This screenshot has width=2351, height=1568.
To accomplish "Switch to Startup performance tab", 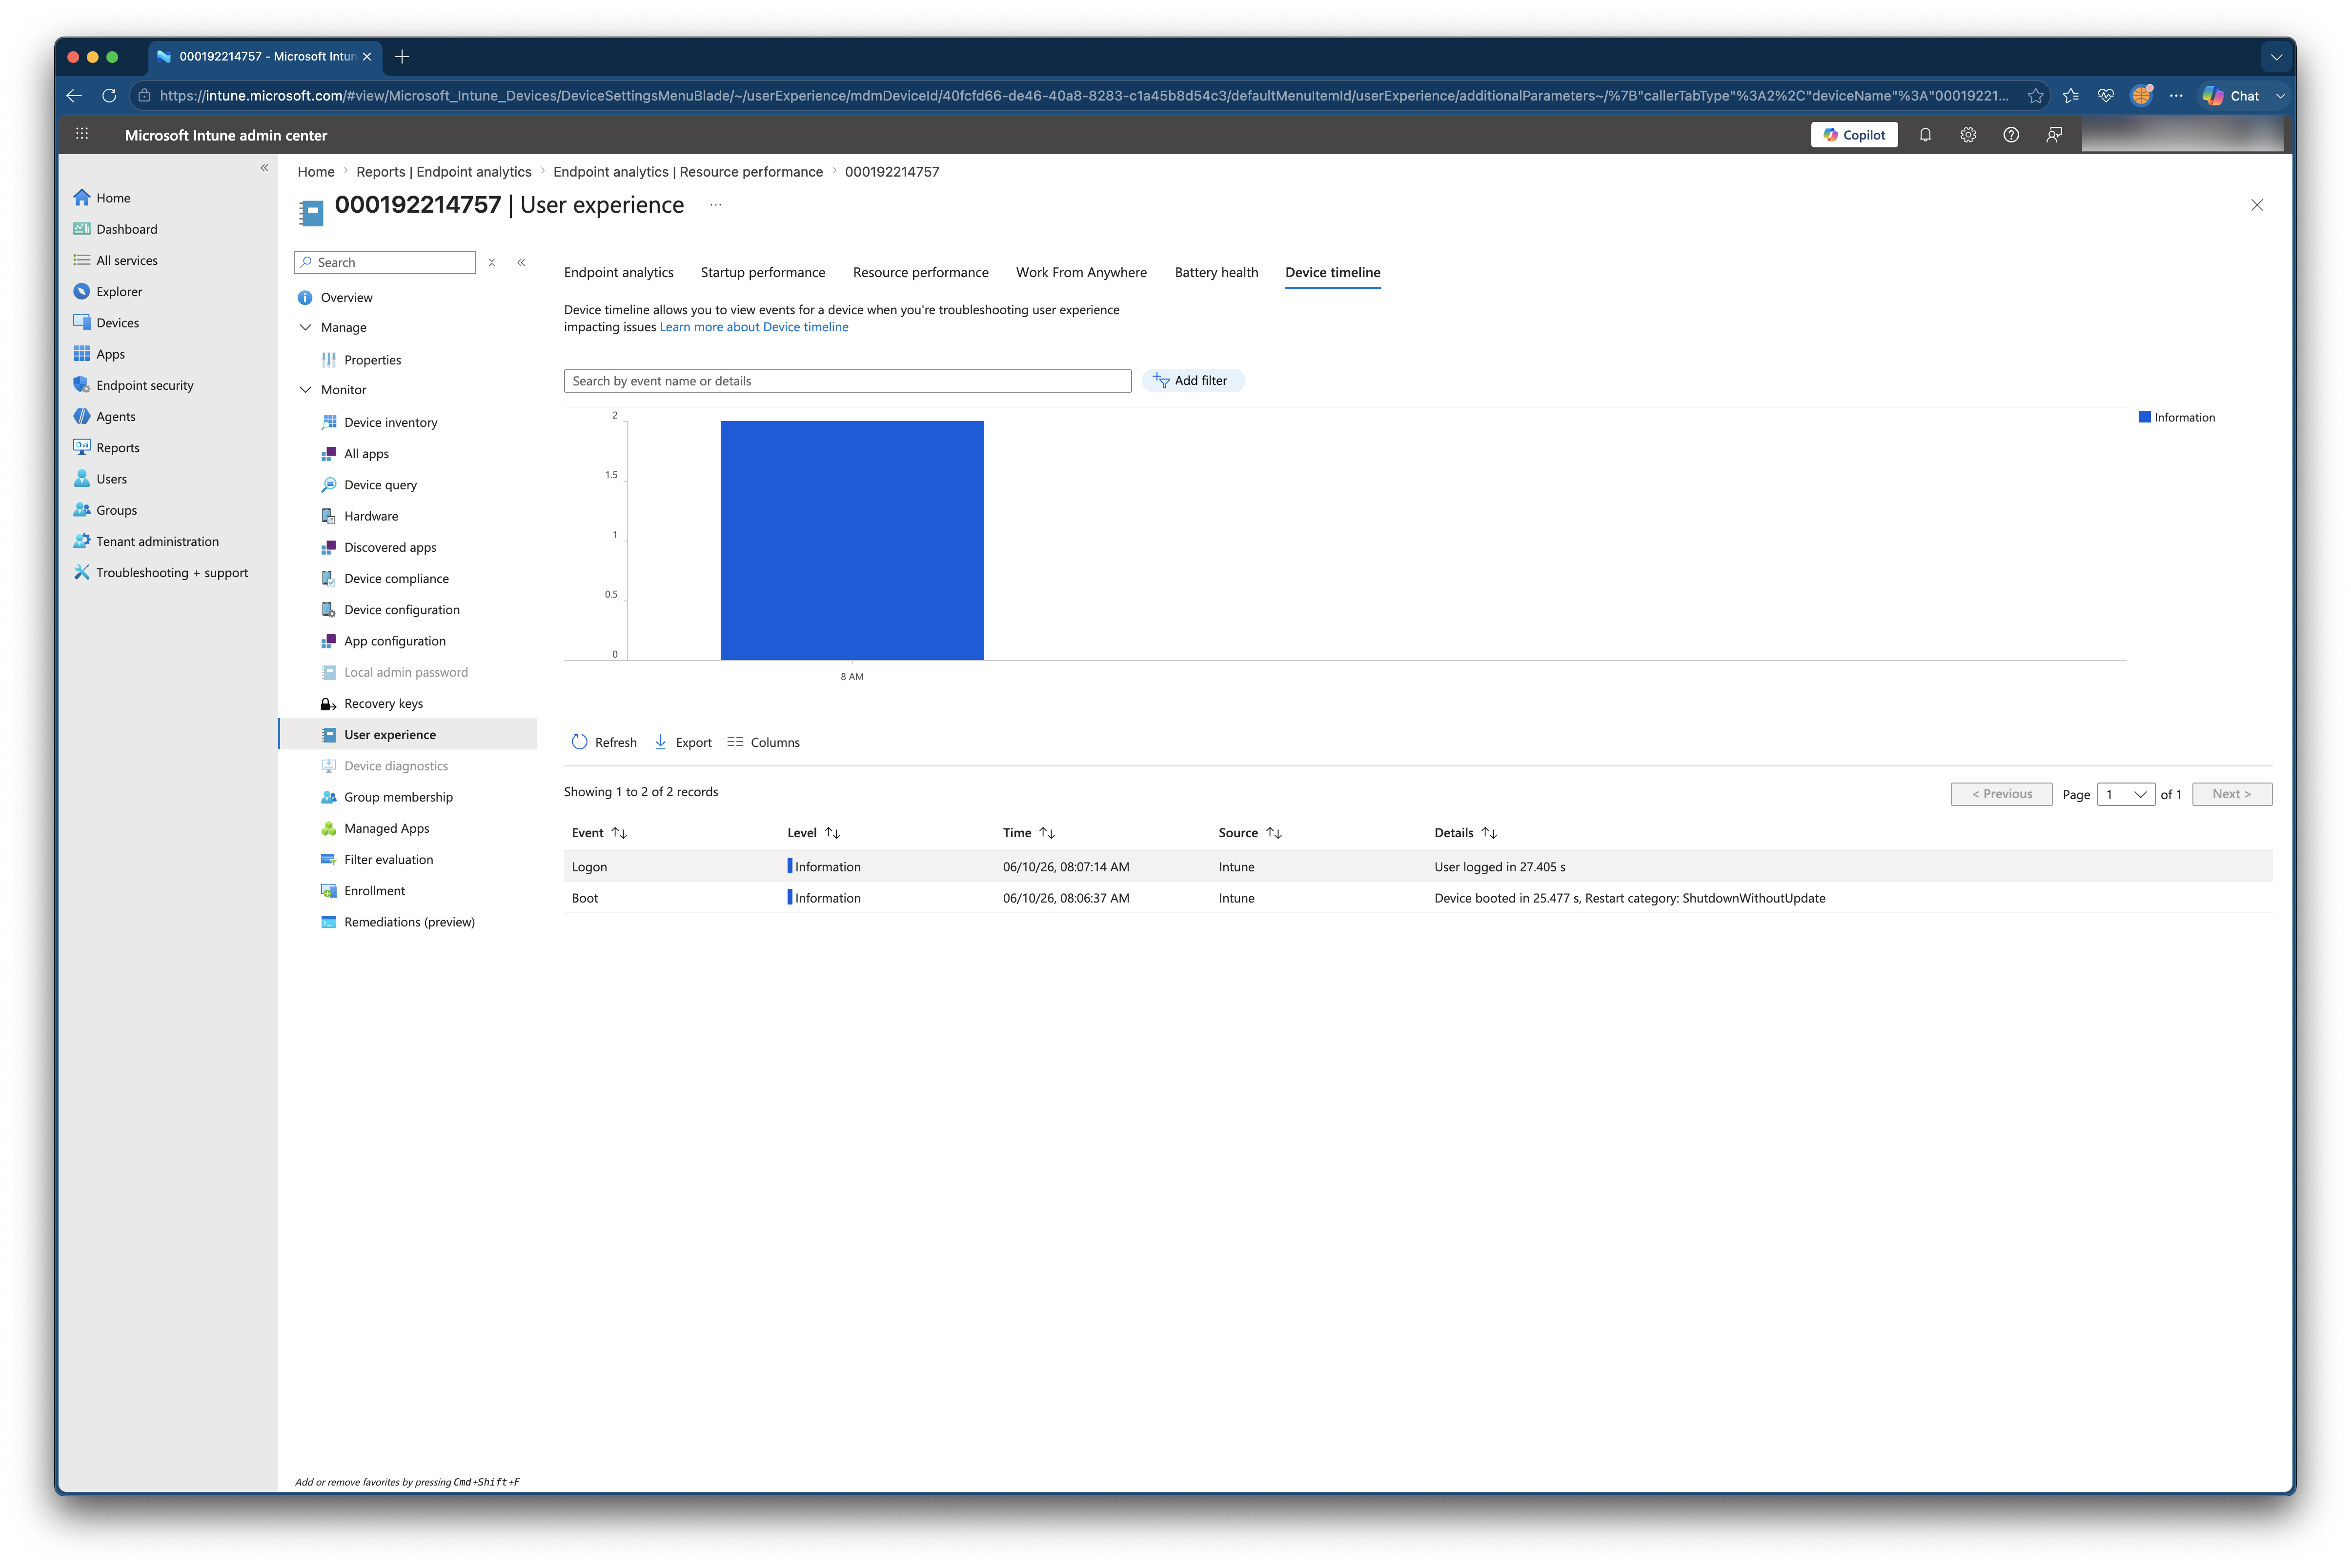I will coord(763,272).
